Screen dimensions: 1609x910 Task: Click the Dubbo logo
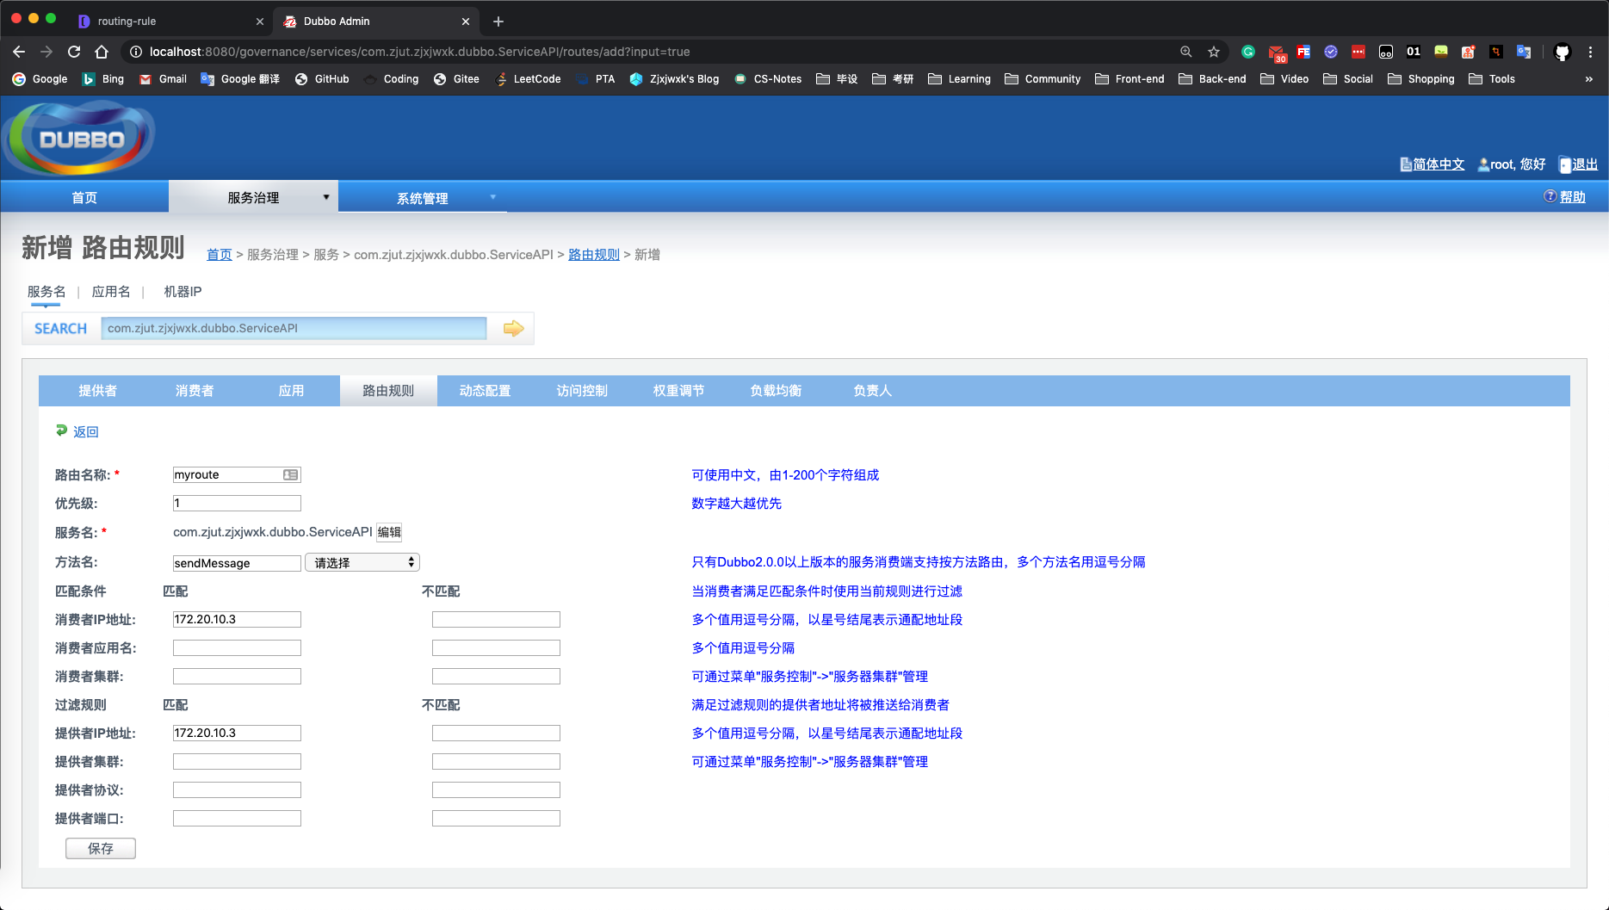point(79,138)
